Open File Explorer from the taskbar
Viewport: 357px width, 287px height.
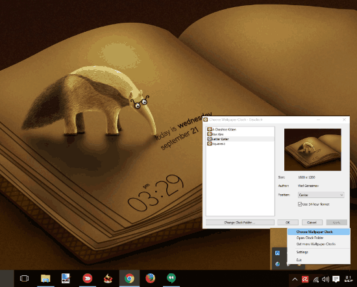tap(45, 279)
